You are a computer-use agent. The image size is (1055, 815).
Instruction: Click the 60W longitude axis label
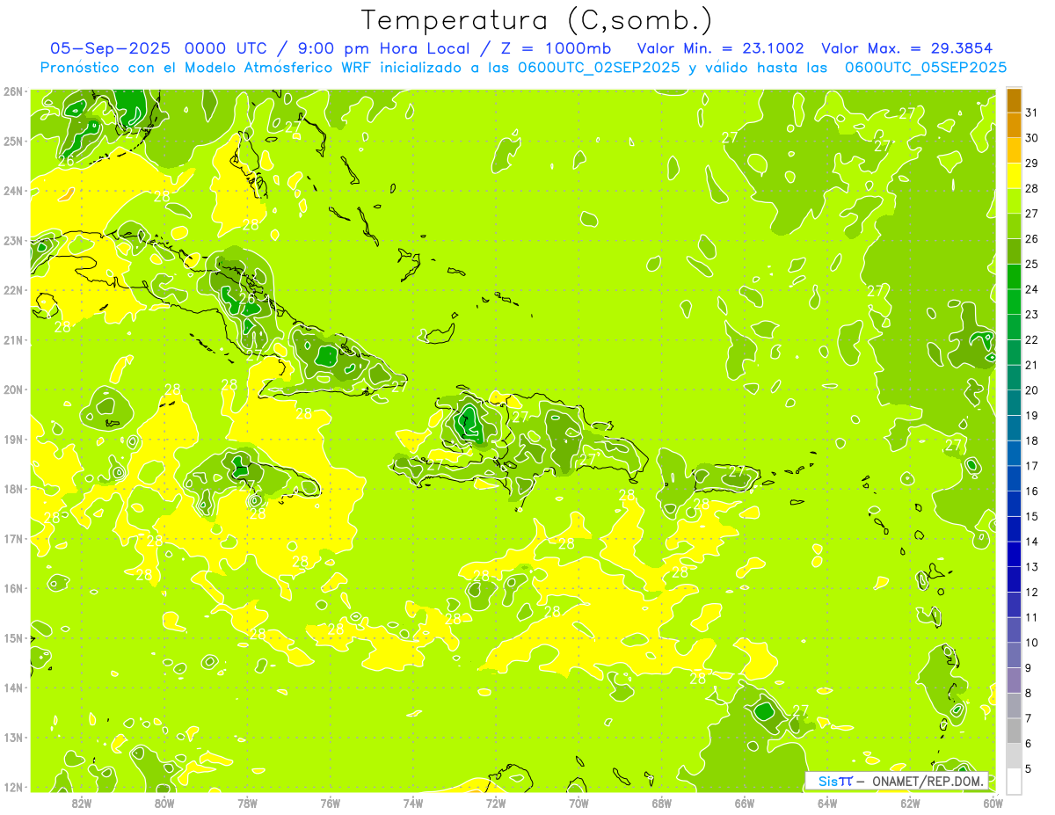pos(993,803)
